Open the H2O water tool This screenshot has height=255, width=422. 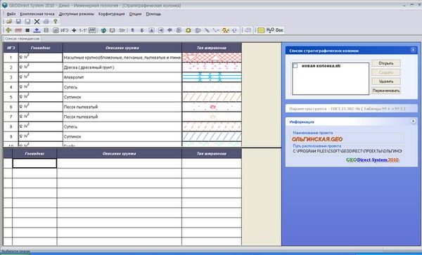click(x=270, y=30)
